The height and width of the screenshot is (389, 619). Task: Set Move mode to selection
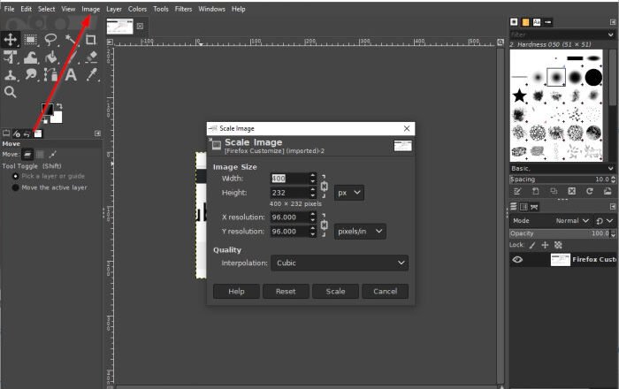coord(40,154)
